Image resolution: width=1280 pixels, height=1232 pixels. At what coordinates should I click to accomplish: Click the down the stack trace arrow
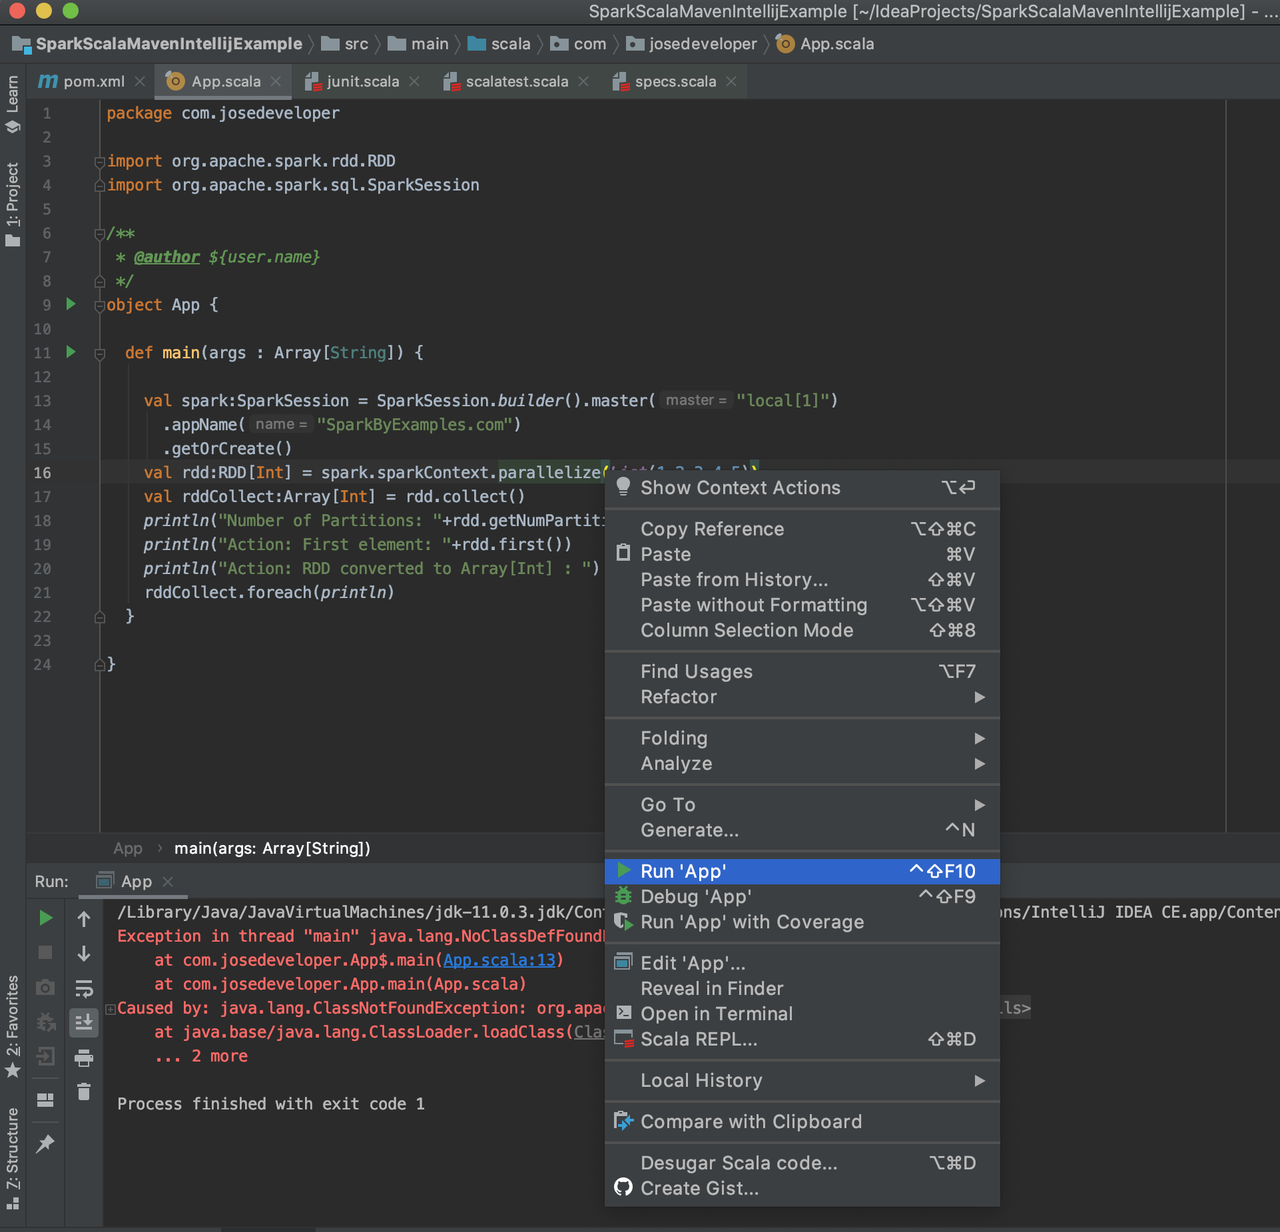pyautogui.click(x=84, y=954)
